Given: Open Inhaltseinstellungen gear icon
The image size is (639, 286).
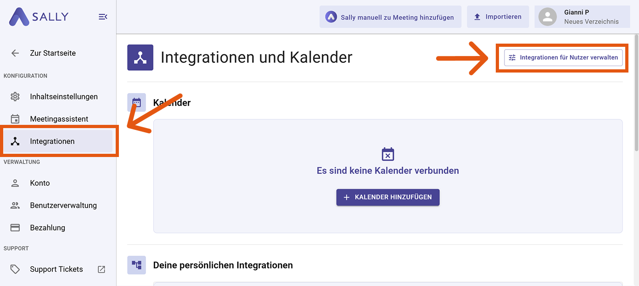Looking at the screenshot, I should (15, 97).
